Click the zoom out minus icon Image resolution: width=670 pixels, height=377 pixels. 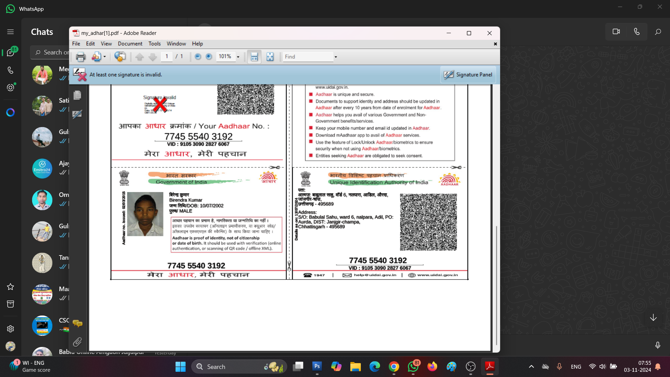point(198,57)
